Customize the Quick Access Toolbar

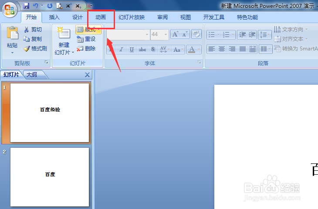pos(91,6)
